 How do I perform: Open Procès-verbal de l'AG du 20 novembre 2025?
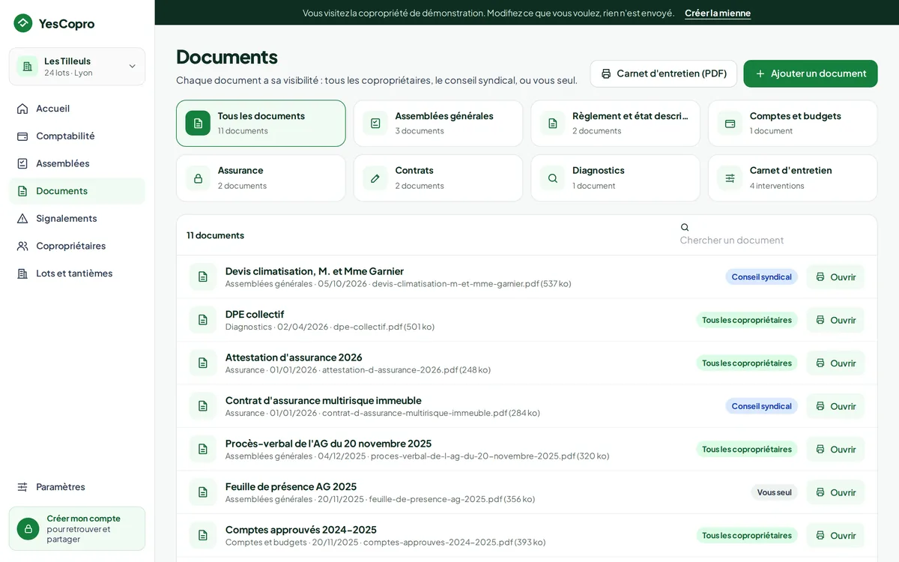(x=835, y=449)
